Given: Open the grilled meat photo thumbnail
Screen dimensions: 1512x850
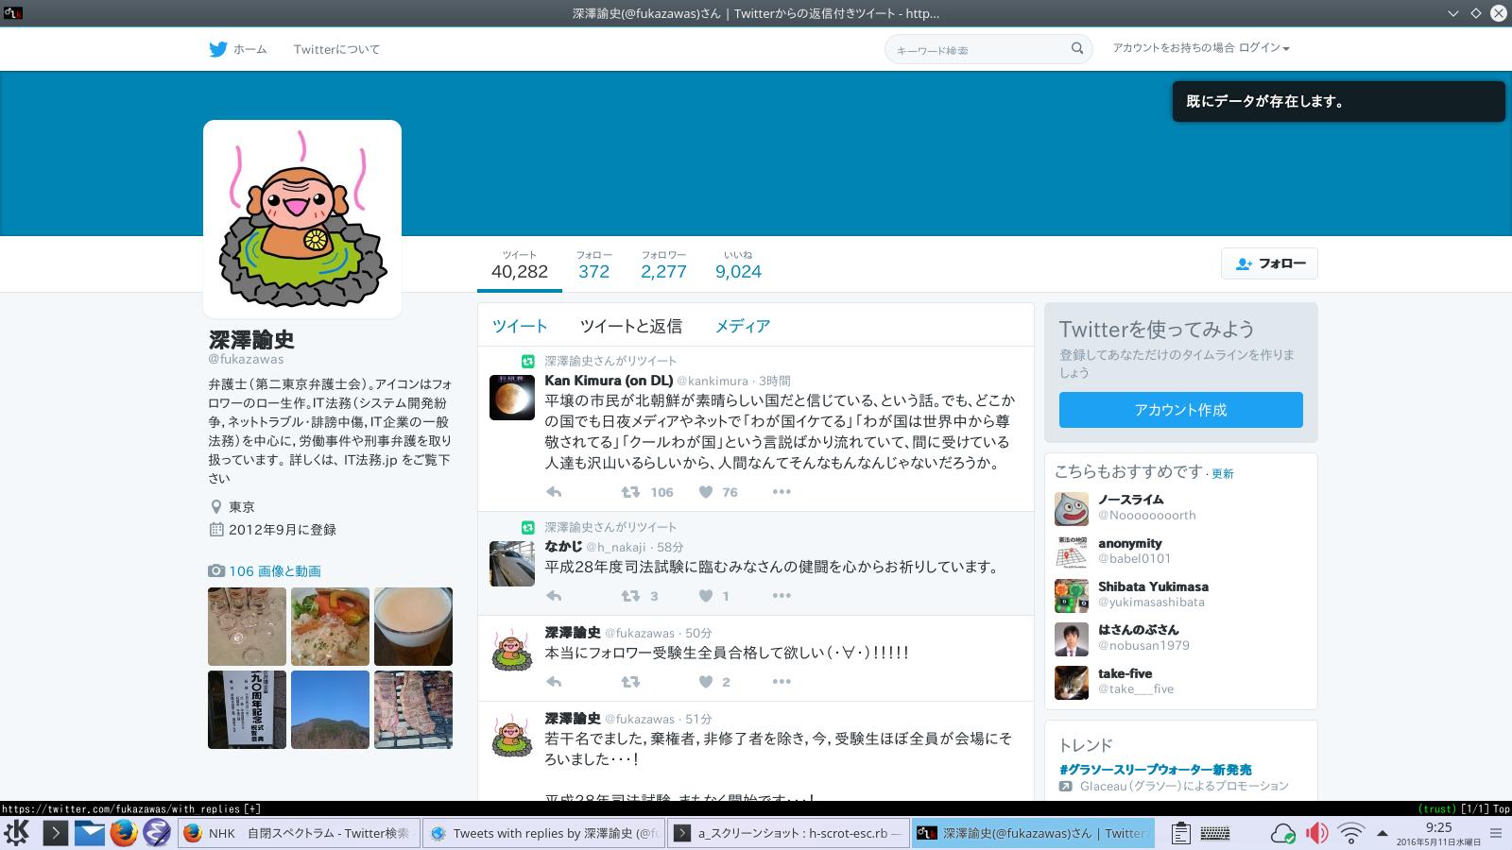Looking at the screenshot, I should click(413, 709).
